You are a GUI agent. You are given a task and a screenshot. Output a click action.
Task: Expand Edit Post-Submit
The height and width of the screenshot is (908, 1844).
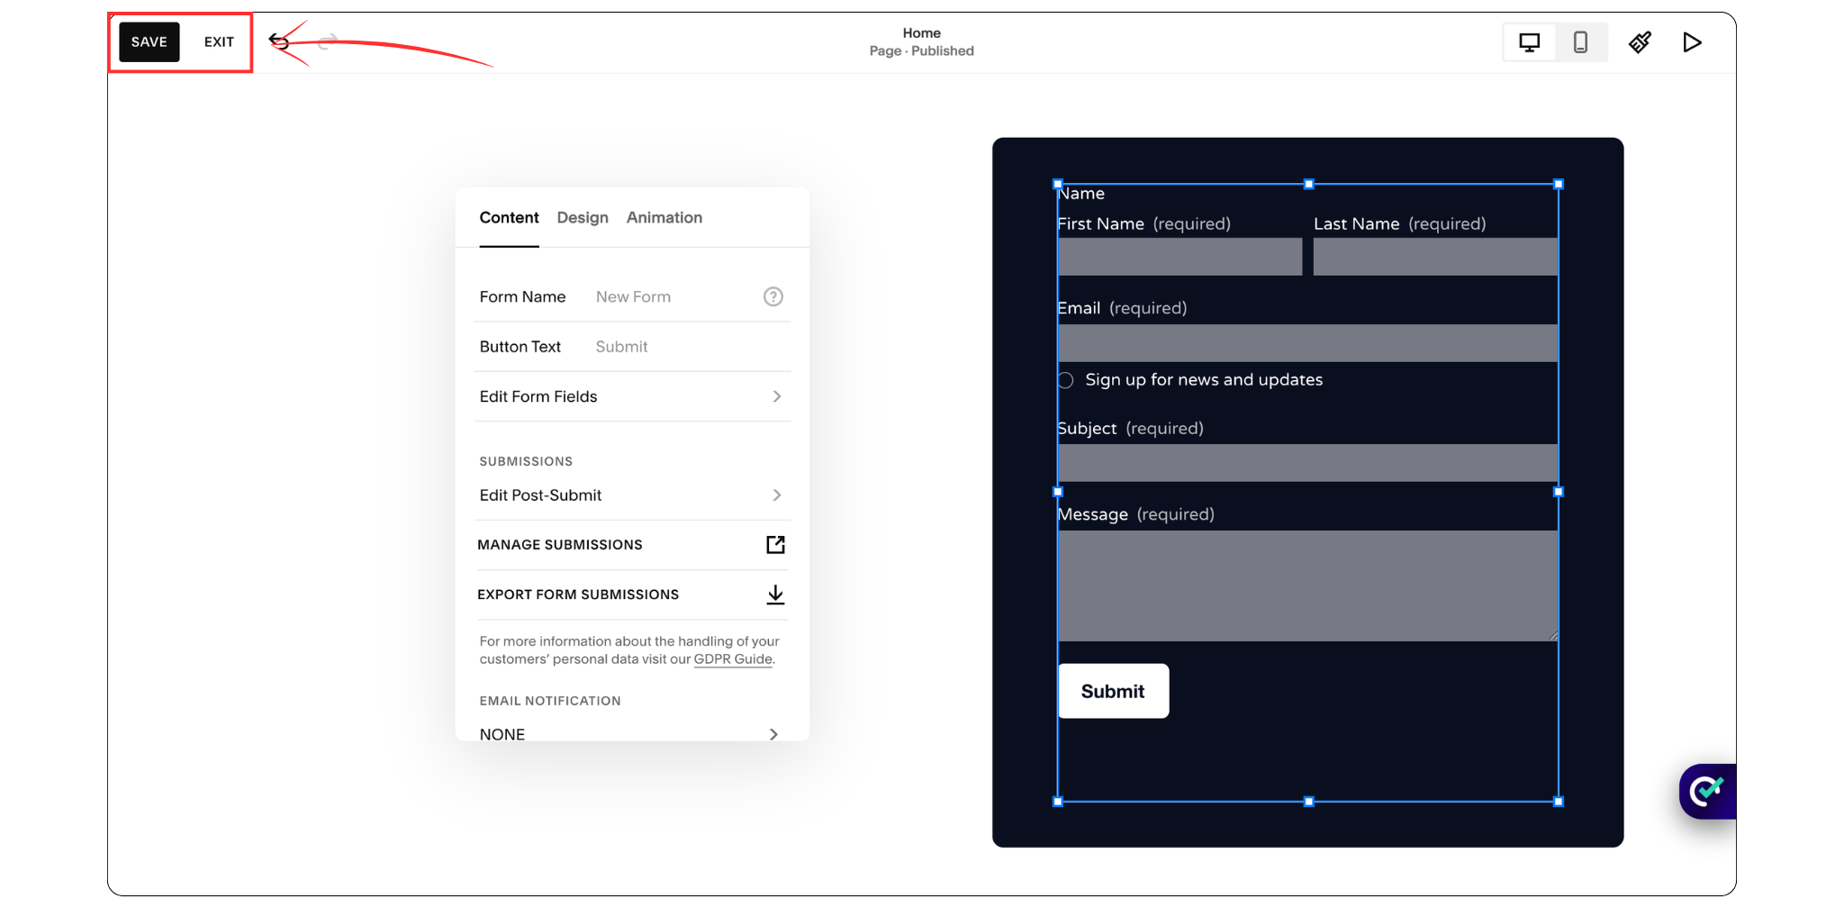[x=632, y=495]
